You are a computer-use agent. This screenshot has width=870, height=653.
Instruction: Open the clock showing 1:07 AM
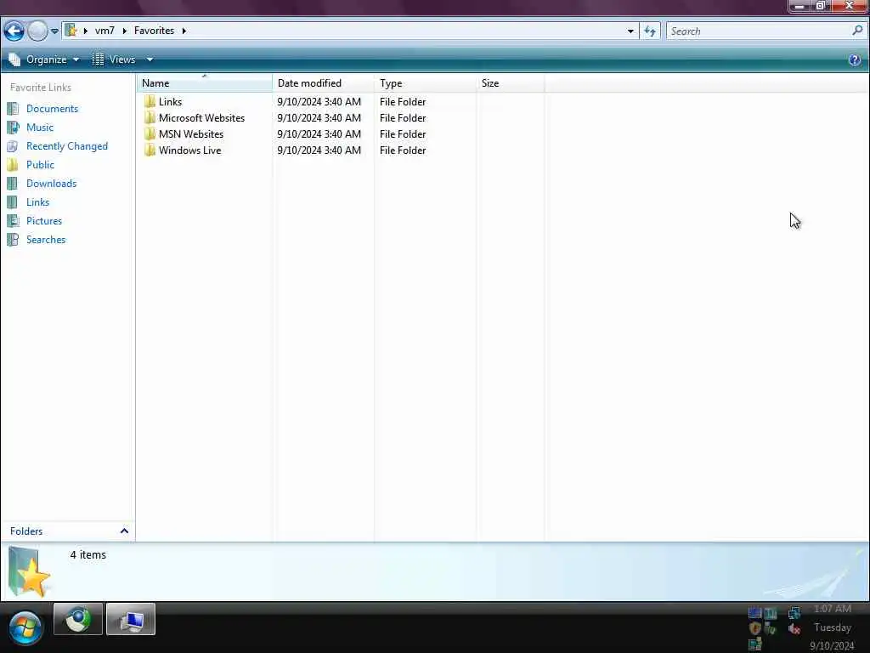(833, 609)
